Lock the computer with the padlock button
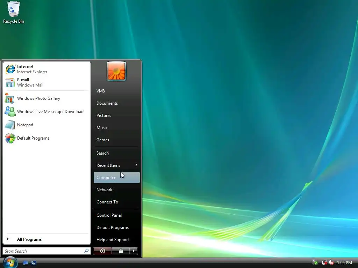The width and height of the screenshot is (358, 268). tap(121, 251)
